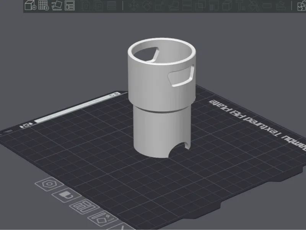The height and width of the screenshot is (230, 306).
Task: Click the Split to objects icon
Action: click(85, 5)
